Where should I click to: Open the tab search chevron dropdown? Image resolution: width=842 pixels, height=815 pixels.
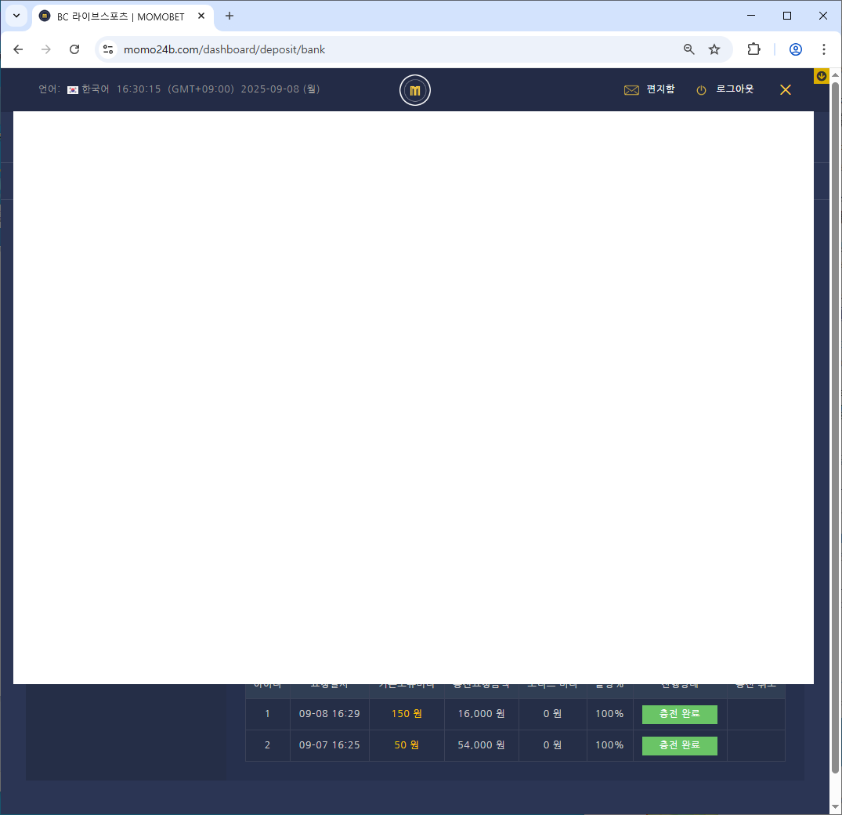point(16,16)
